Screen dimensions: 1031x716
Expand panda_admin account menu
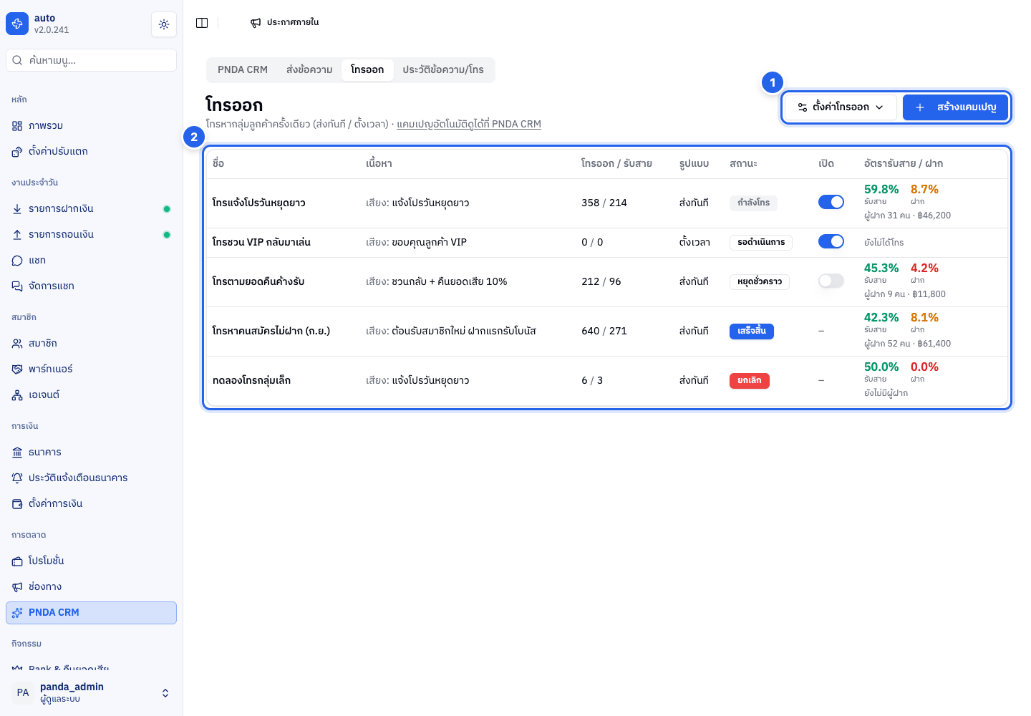click(91, 692)
